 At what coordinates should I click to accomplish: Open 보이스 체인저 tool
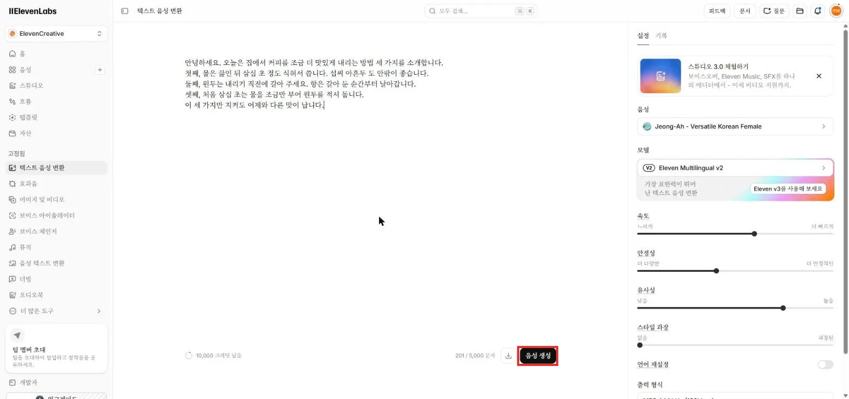(x=56, y=231)
